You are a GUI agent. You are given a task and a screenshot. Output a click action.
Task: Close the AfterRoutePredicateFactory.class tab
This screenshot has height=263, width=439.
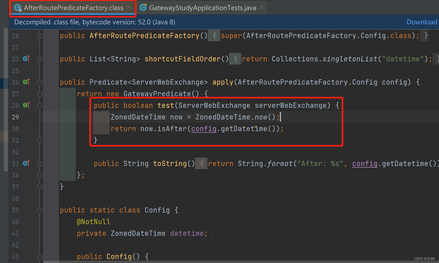pyautogui.click(x=129, y=8)
